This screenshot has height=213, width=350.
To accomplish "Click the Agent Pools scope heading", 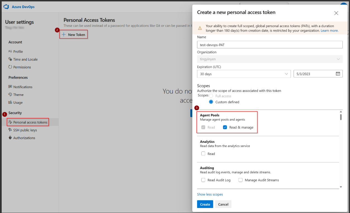I will tap(210, 115).
